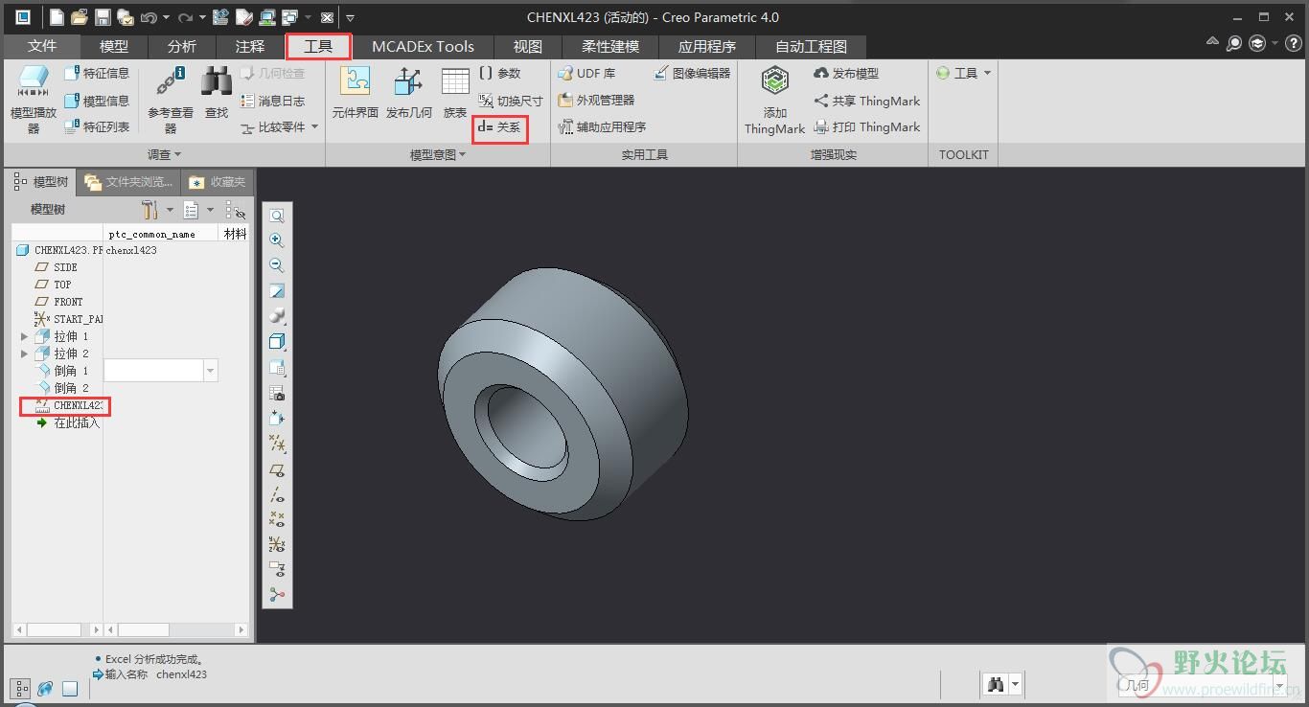The height and width of the screenshot is (707, 1309).
Task: Click the 消息日志 message log button
Action: pos(272,101)
